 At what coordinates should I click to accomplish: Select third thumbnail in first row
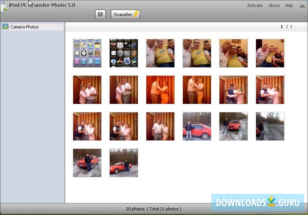tap(160, 53)
